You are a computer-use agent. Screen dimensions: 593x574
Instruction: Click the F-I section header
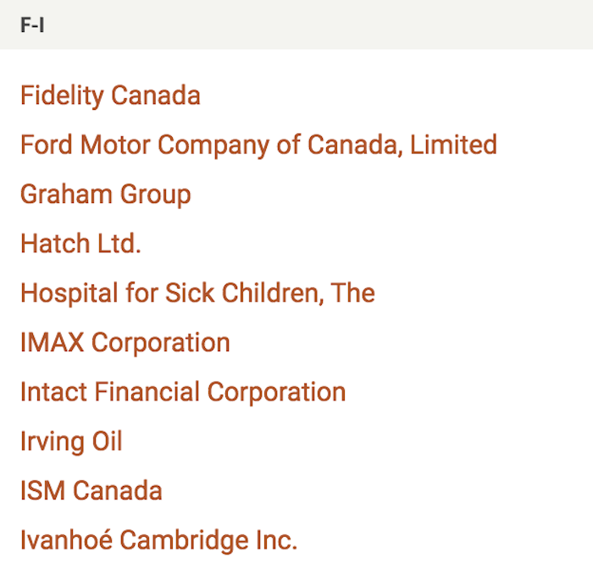32,25
